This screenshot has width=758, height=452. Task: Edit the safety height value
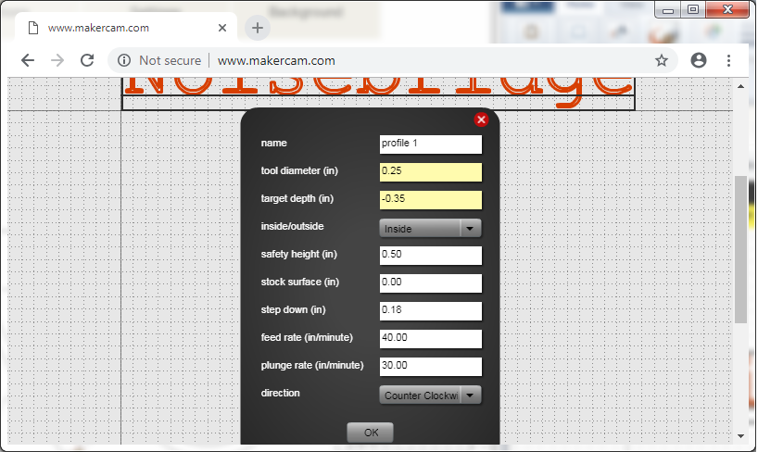pos(431,255)
